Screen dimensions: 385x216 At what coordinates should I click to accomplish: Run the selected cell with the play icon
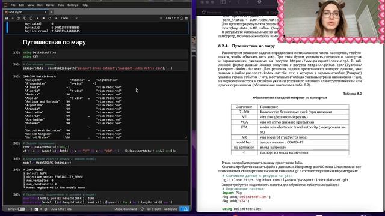coord(37,18)
